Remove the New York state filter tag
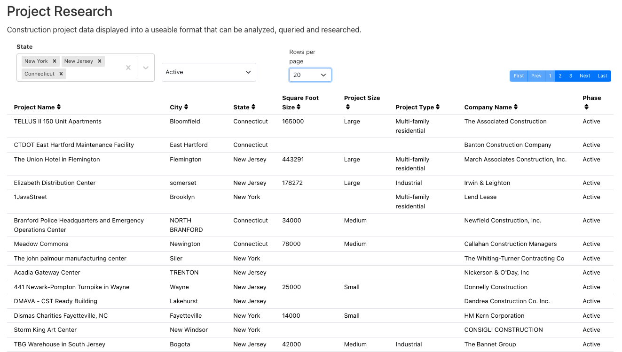 point(55,61)
